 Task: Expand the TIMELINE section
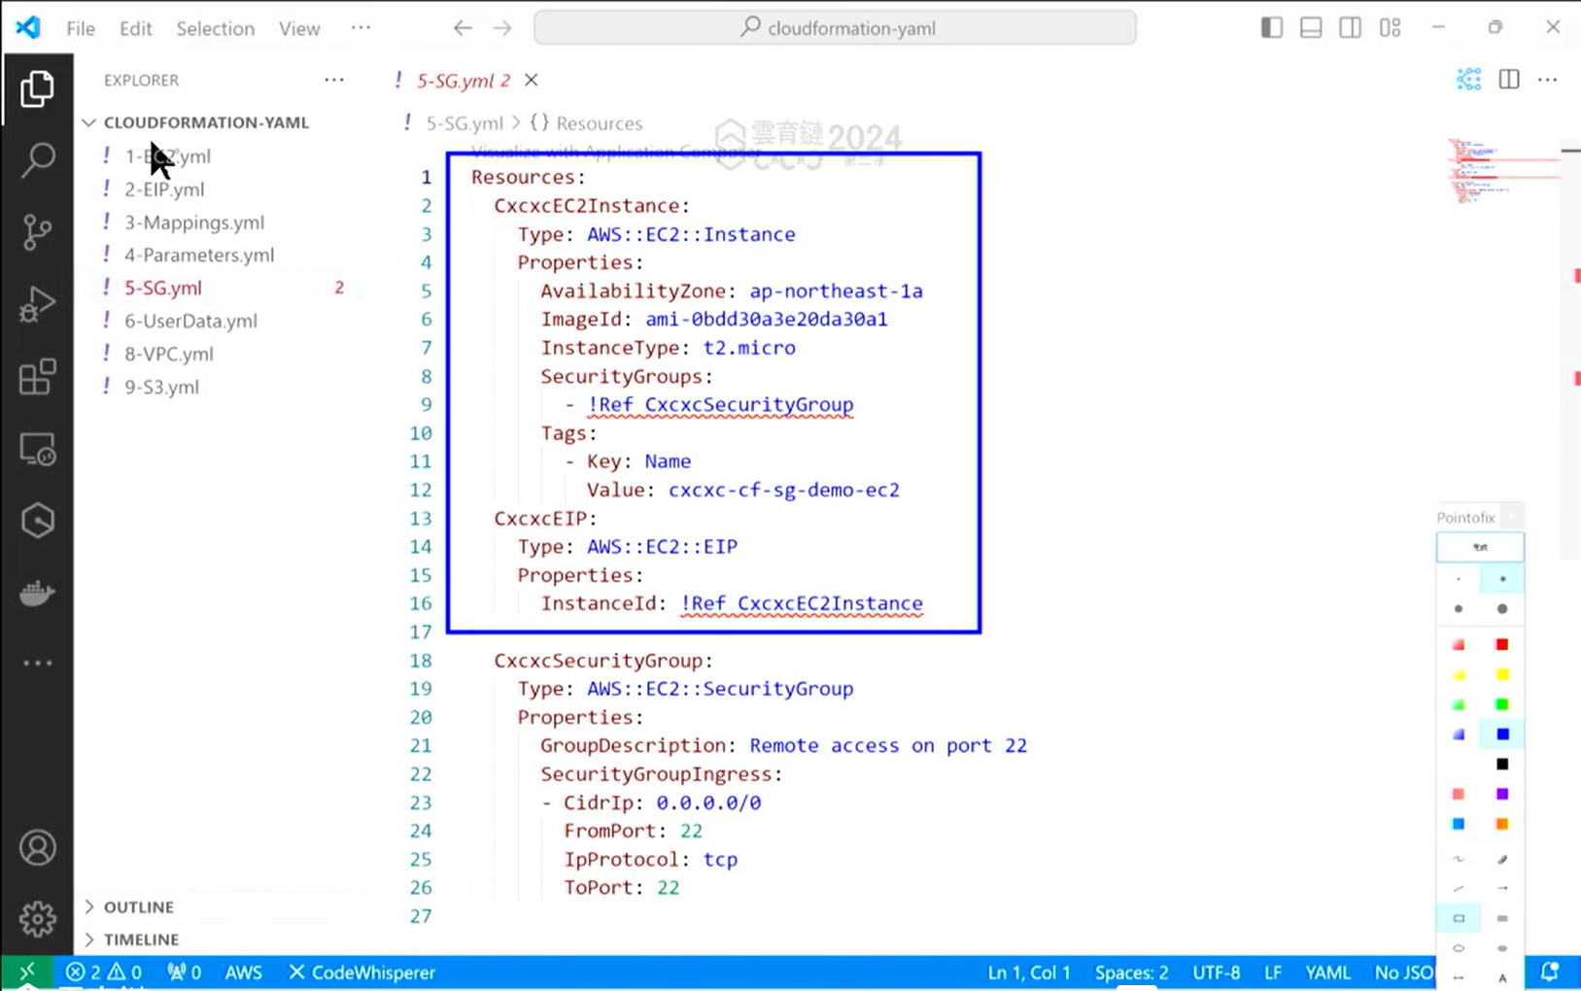tap(141, 940)
